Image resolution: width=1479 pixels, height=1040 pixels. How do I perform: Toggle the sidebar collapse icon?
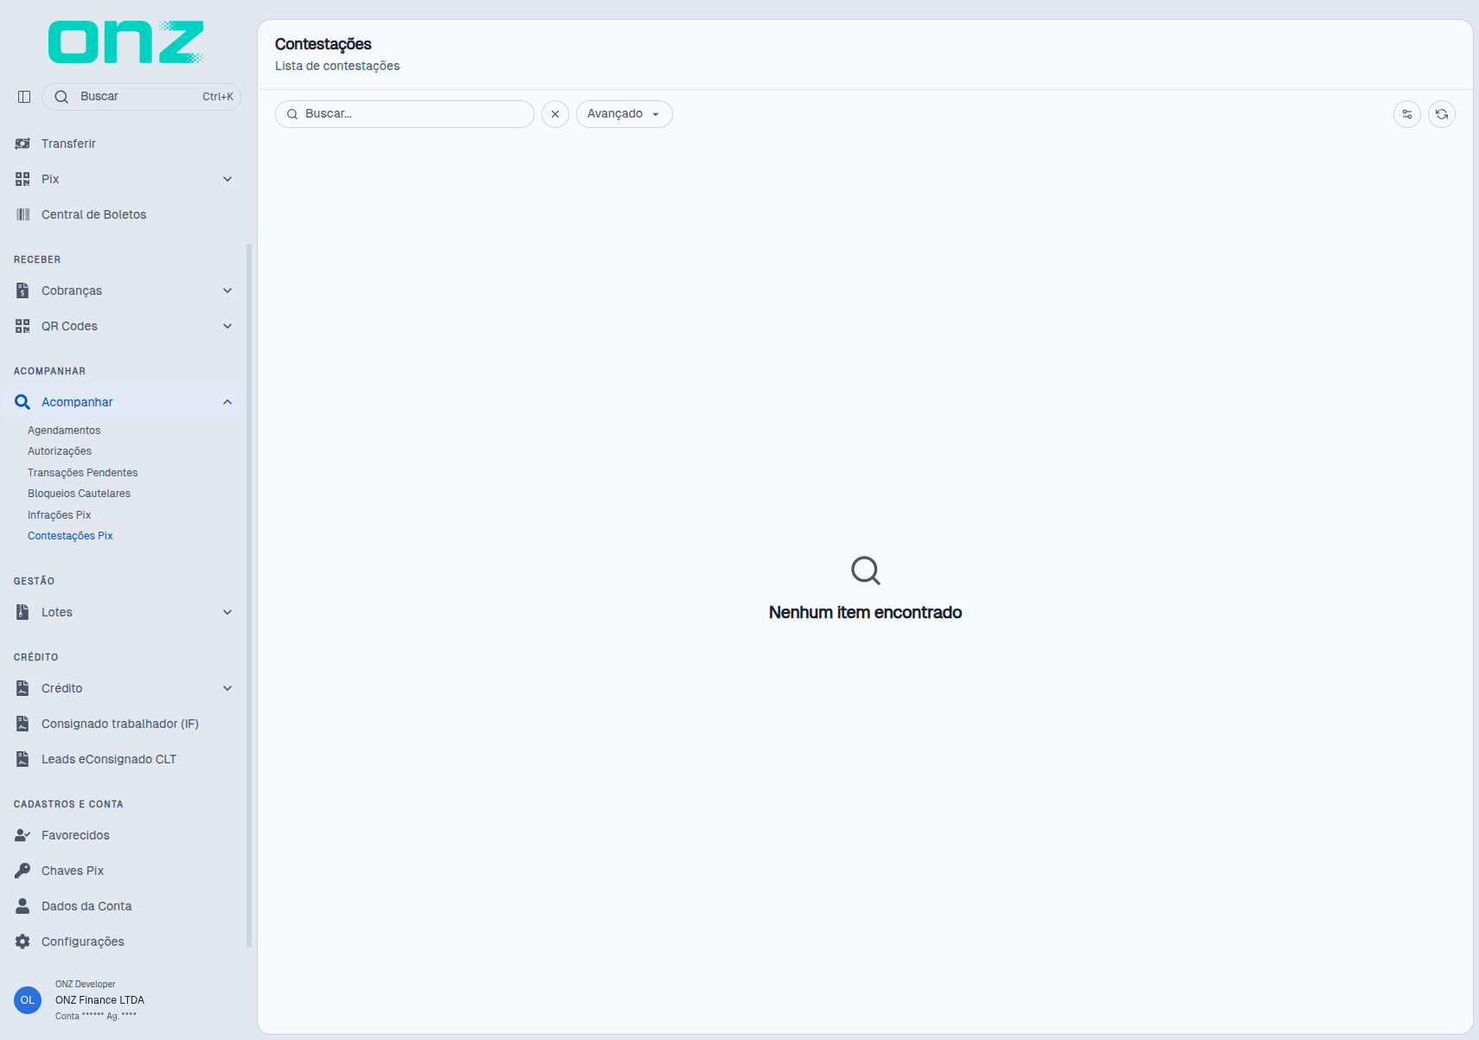pyautogui.click(x=24, y=97)
